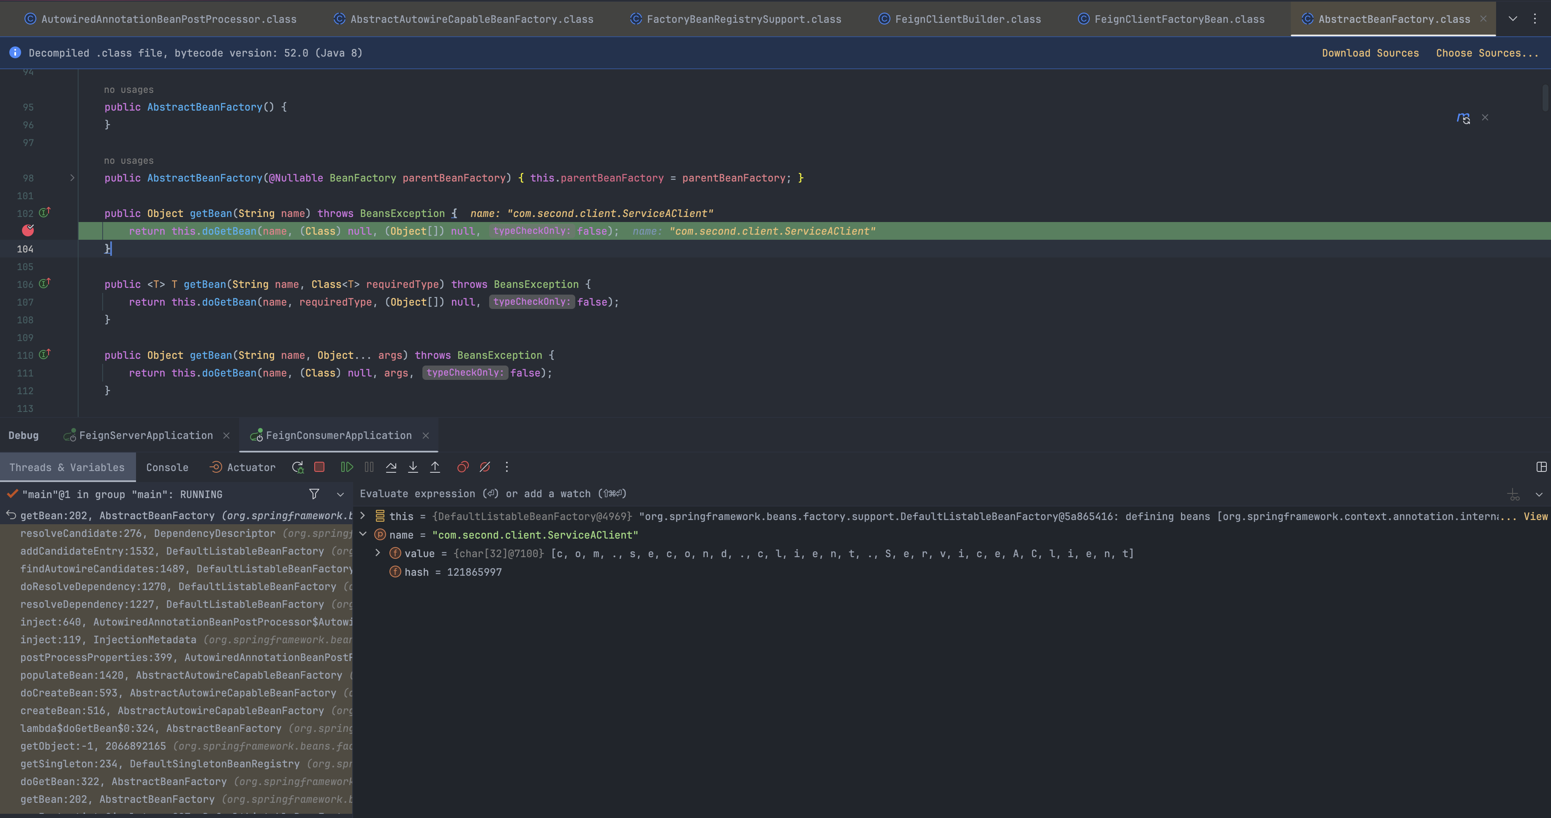Open the editor tab options menu
The height and width of the screenshot is (818, 1551).
click(1535, 19)
